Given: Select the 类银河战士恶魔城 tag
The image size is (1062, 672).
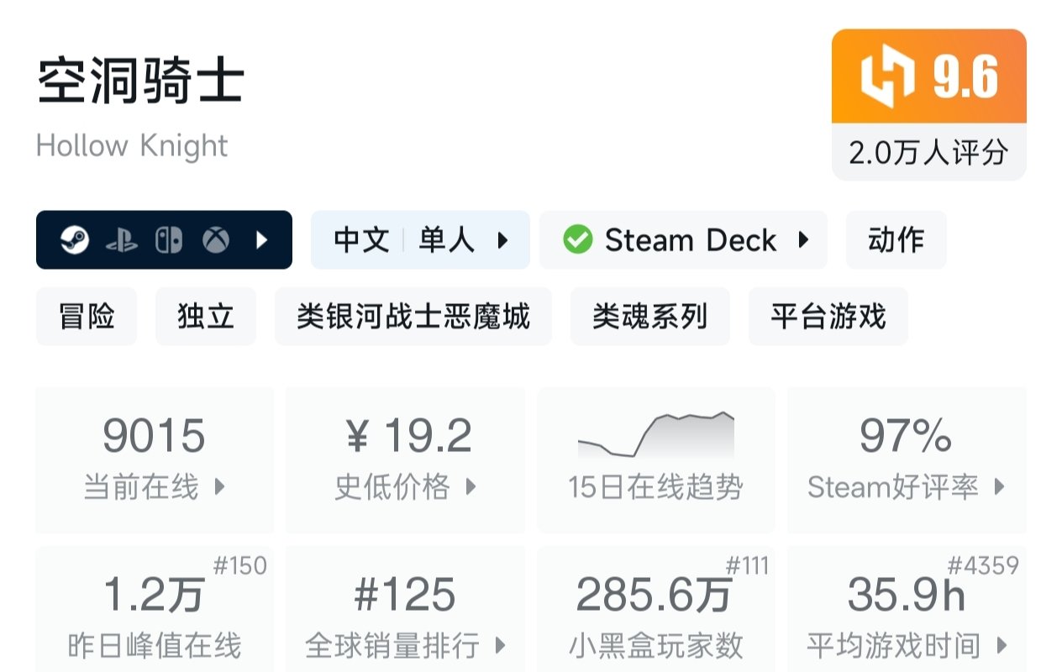Looking at the screenshot, I should pos(413,317).
